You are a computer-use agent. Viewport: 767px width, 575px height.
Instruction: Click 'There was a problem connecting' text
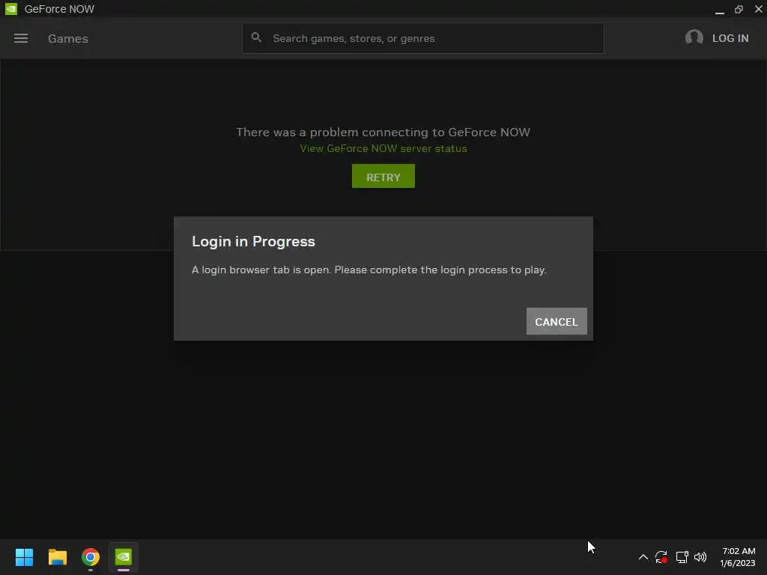pos(383,132)
